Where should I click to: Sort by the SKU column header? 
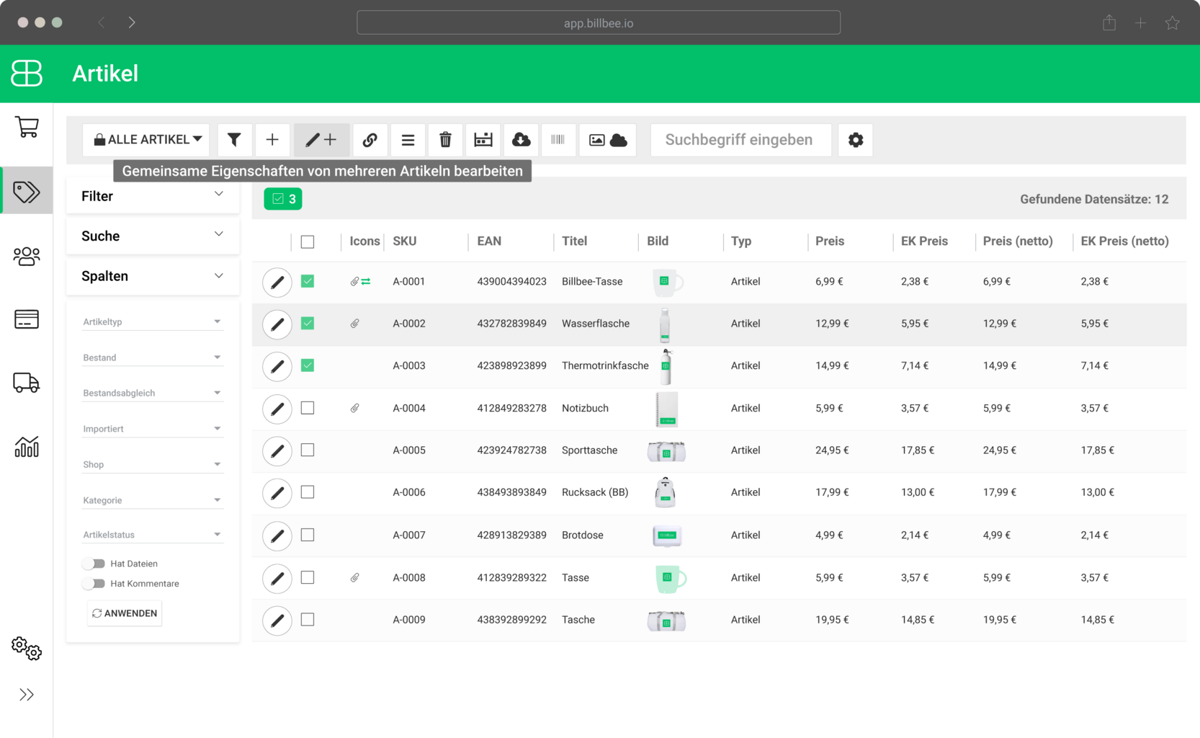click(x=405, y=241)
